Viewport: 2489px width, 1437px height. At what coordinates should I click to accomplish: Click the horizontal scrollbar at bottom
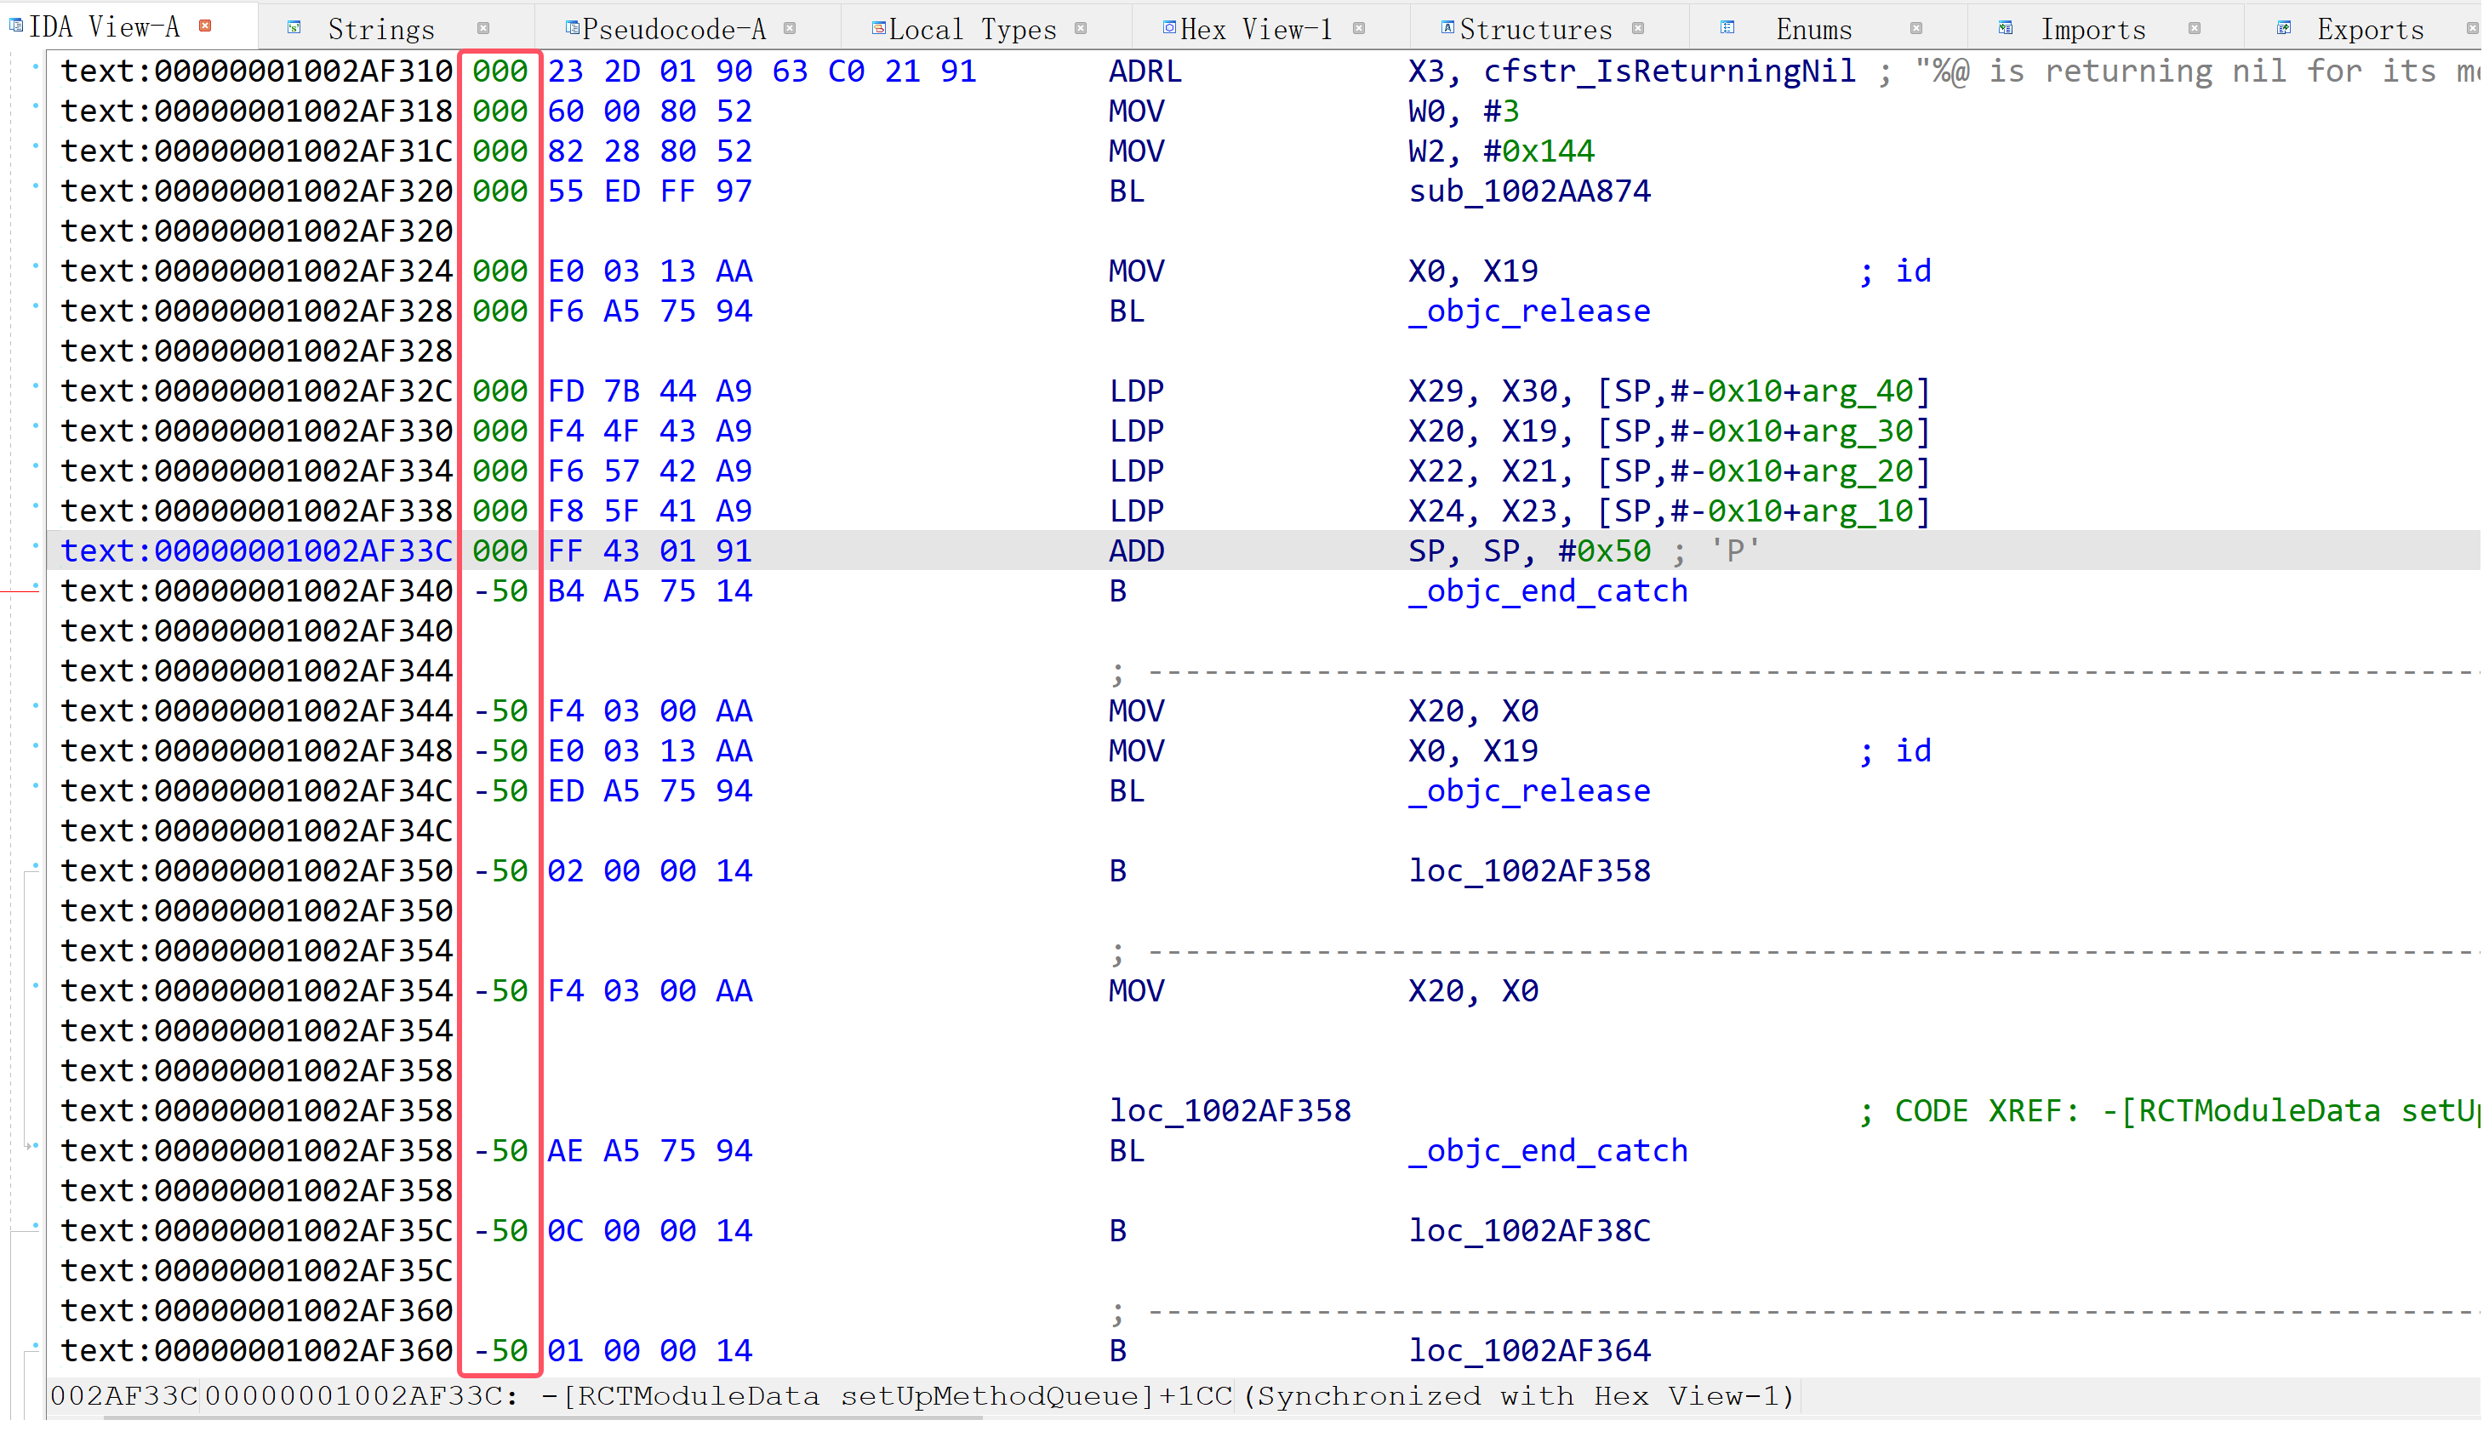[x=543, y=1418]
